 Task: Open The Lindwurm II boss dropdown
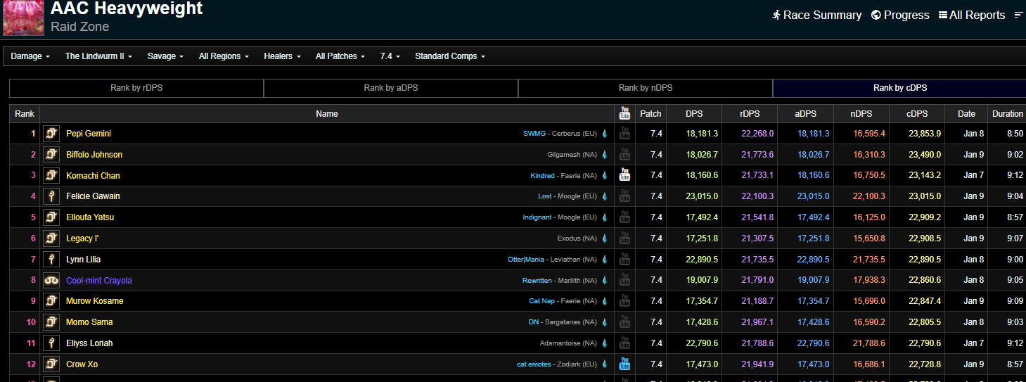click(98, 56)
